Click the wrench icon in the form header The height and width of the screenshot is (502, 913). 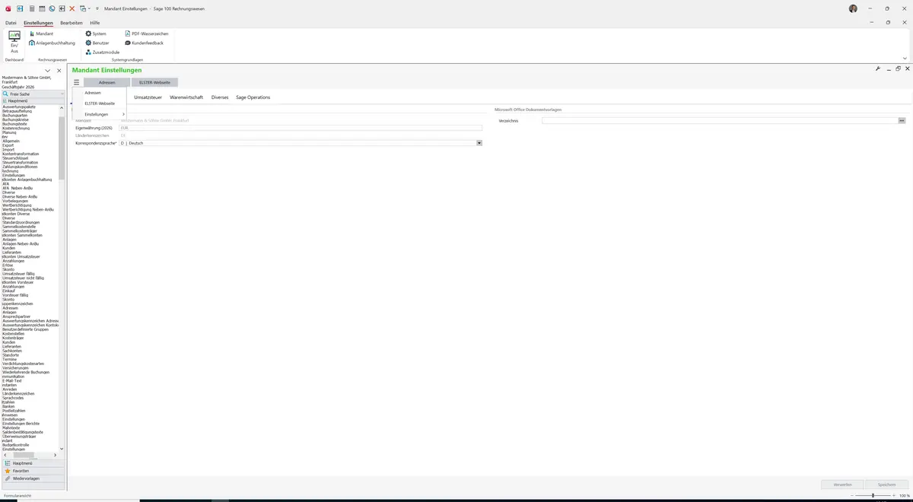(x=878, y=68)
